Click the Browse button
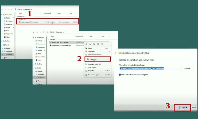The height and width of the screenshot is (119, 198). 187,68
